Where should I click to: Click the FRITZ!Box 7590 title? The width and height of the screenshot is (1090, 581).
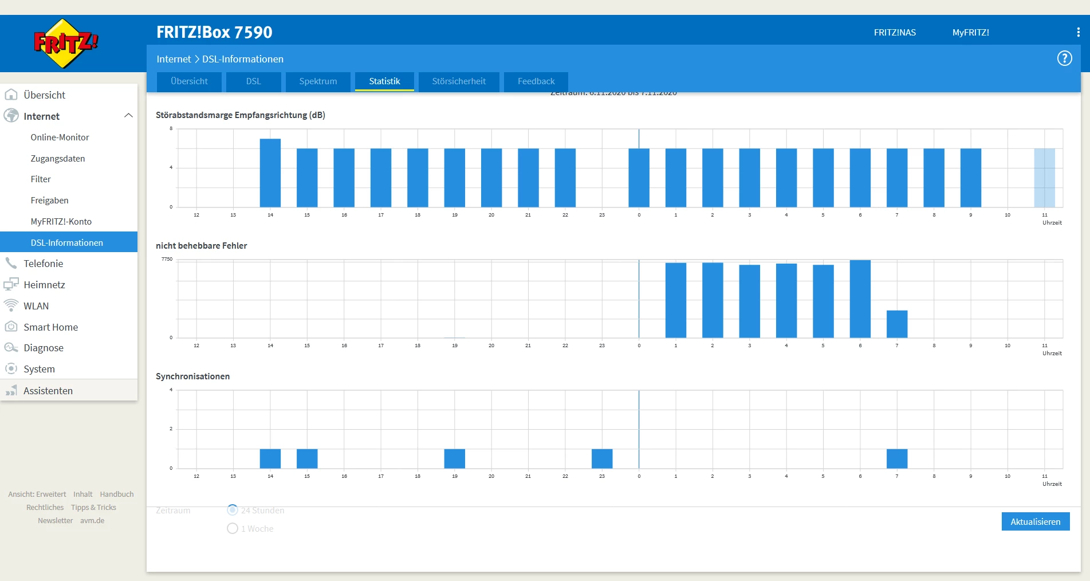point(214,32)
